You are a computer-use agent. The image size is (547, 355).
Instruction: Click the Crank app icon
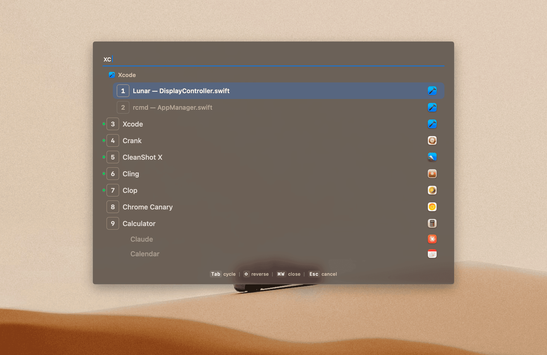pyautogui.click(x=432, y=141)
